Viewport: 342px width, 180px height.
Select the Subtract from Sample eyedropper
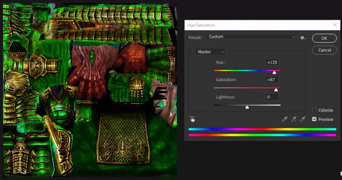point(303,119)
